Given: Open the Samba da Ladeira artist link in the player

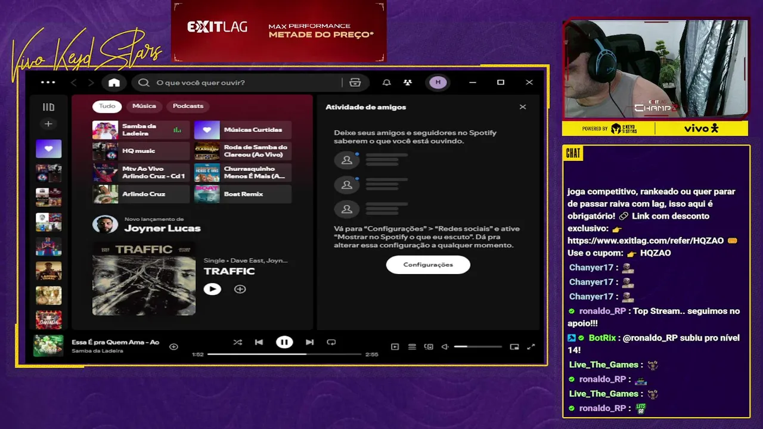Looking at the screenshot, I should point(97,351).
